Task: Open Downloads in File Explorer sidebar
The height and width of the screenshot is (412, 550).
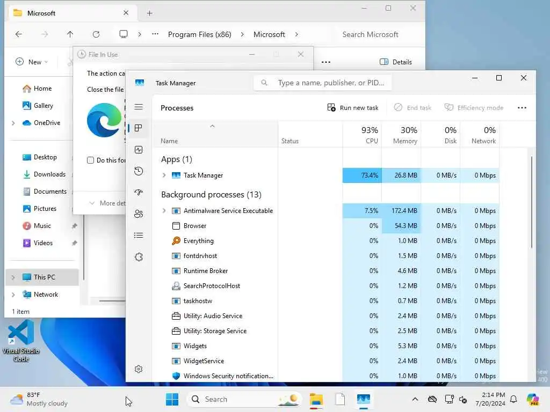Action: click(44, 174)
